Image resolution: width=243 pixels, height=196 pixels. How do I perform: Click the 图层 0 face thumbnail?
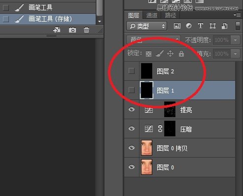pos(146,167)
